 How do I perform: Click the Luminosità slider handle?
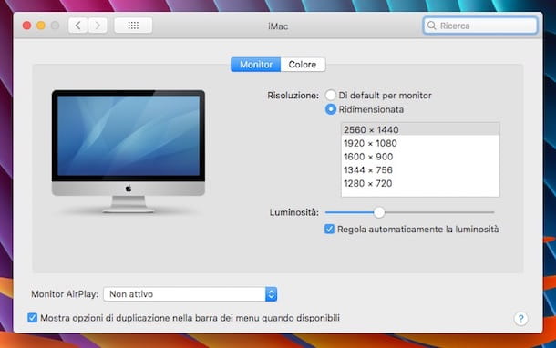point(379,212)
